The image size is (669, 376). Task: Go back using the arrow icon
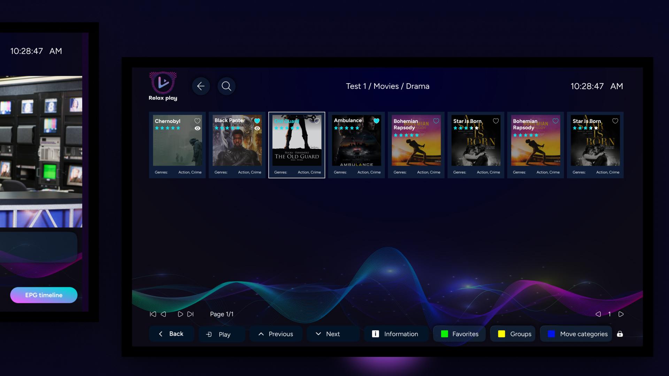201,86
